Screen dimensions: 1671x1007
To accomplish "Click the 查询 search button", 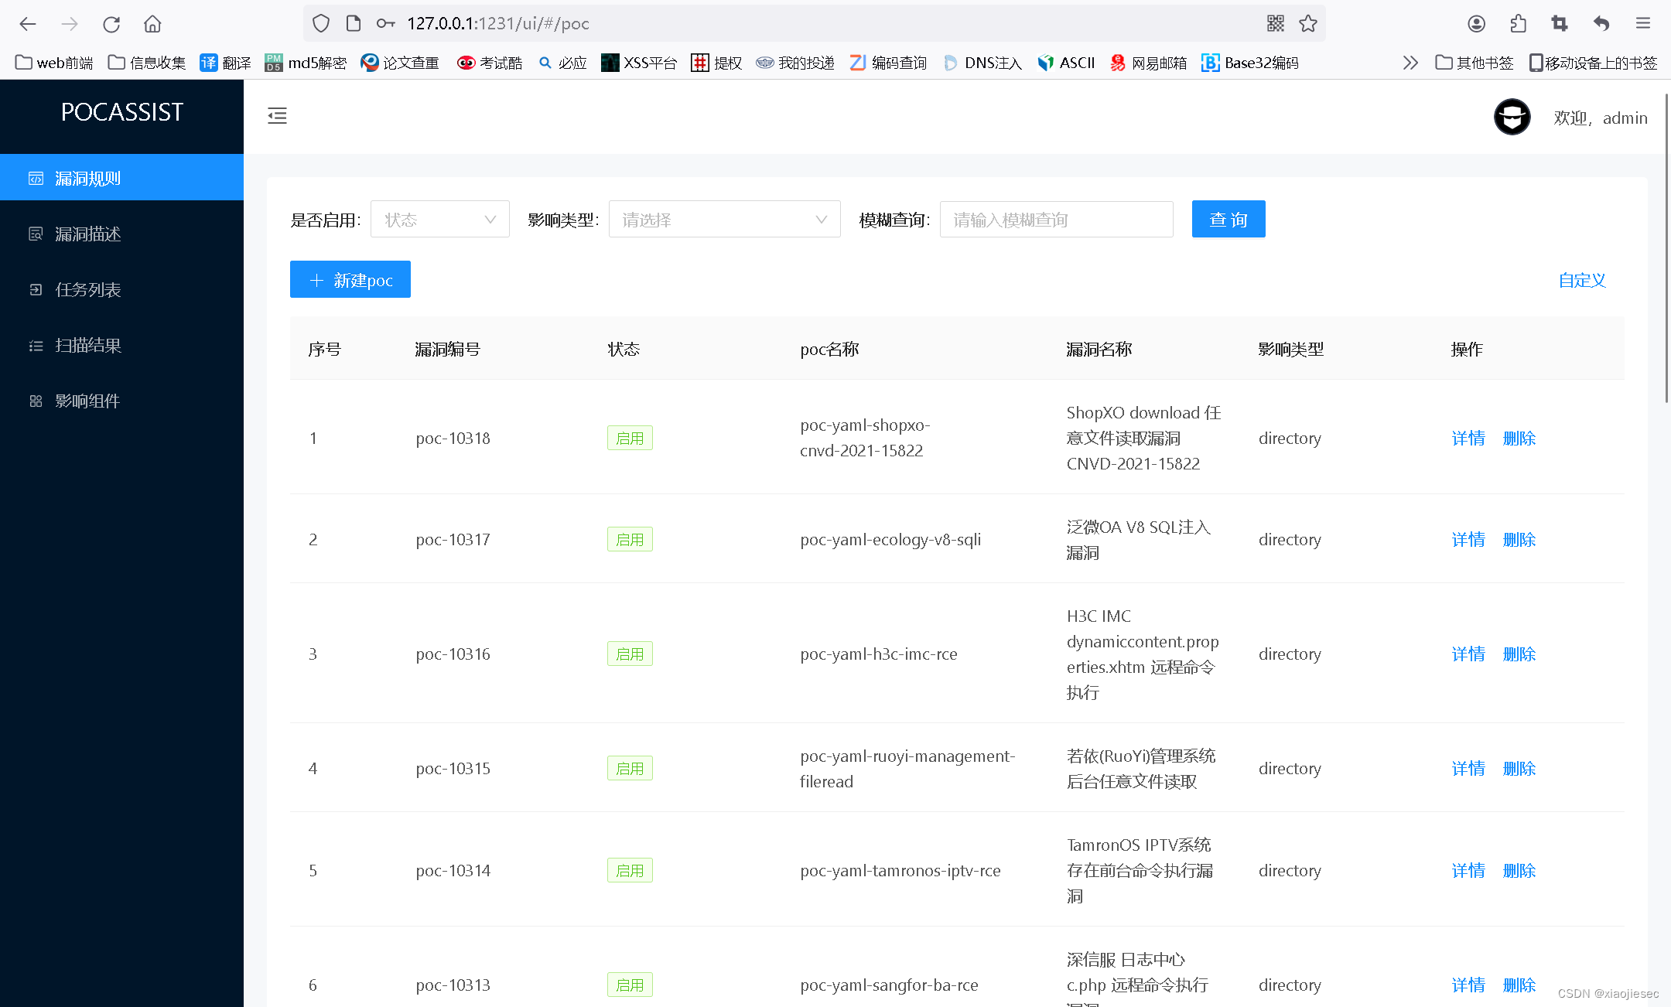I will coord(1228,220).
